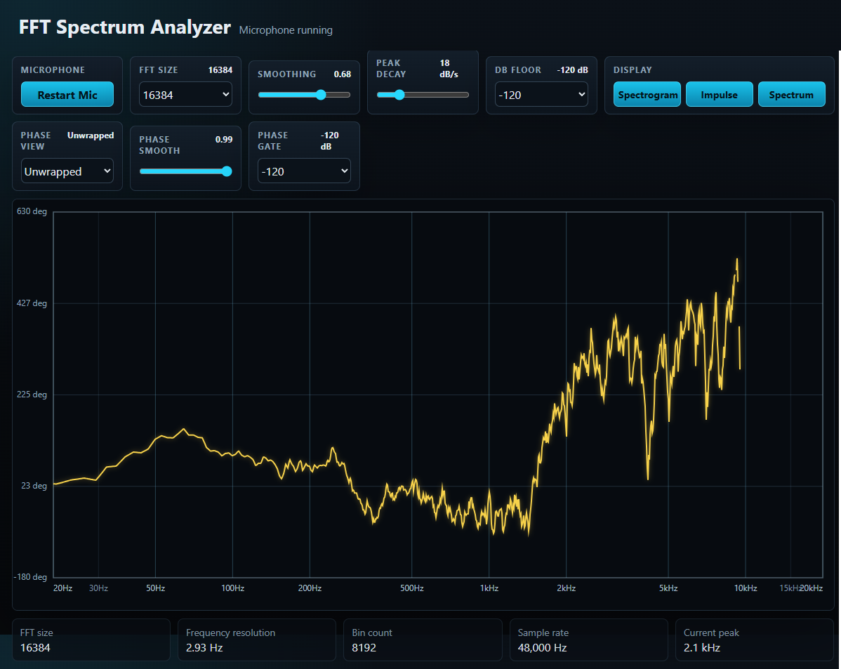The height and width of the screenshot is (669, 841).
Task: Click the 427 deg axis label
Action: coord(32,303)
